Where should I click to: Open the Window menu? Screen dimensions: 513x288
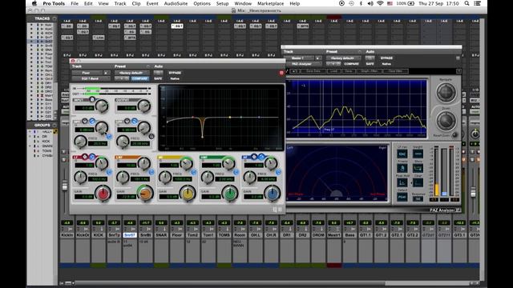click(x=243, y=3)
